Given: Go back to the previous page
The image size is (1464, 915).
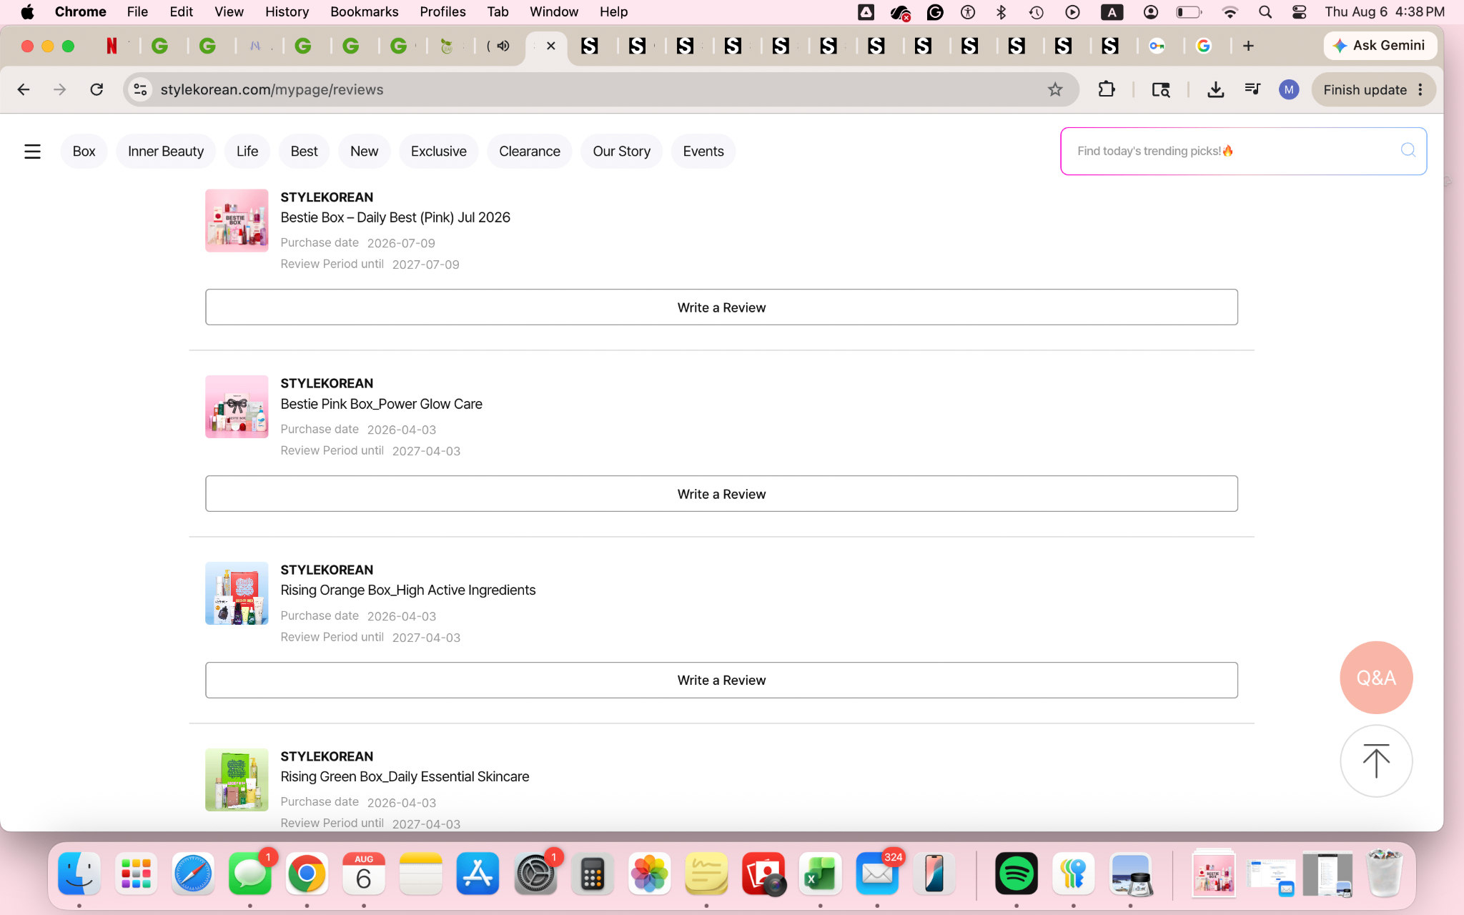Looking at the screenshot, I should click(24, 89).
